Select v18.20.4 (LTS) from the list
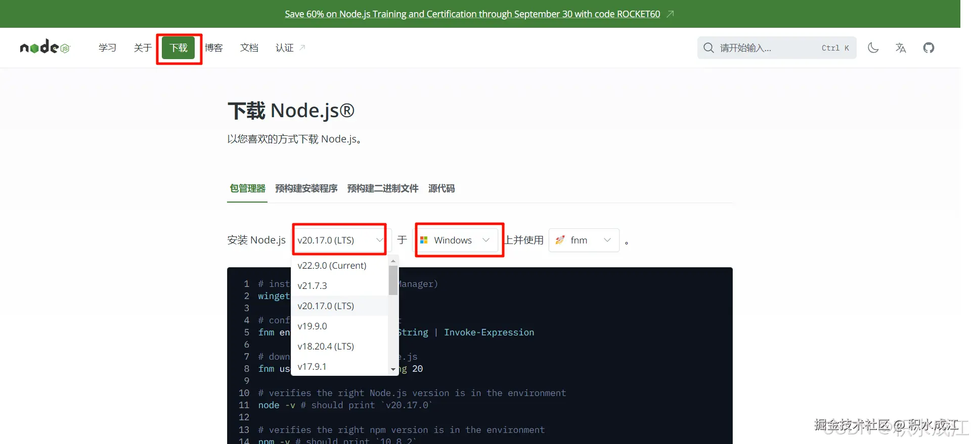Image resolution: width=971 pixels, height=444 pixels. (x=339, y=346)
